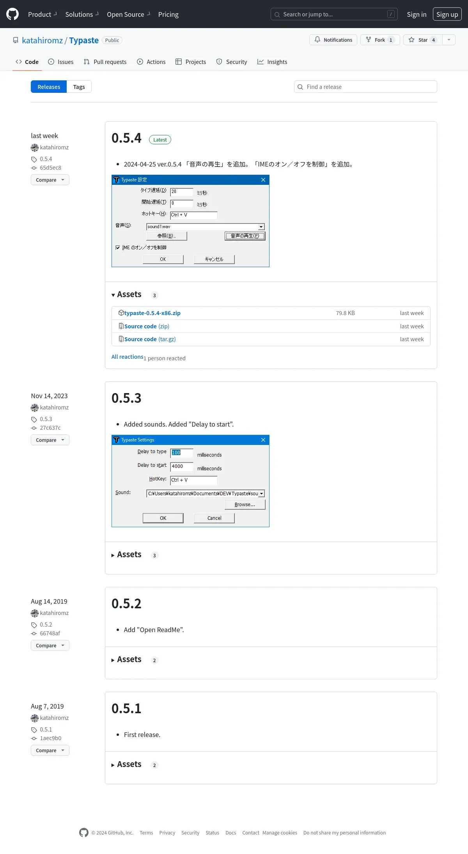This screenshot has width=468, height=854.
Task: Click All reactions link
Action: (x=127, y=357)
